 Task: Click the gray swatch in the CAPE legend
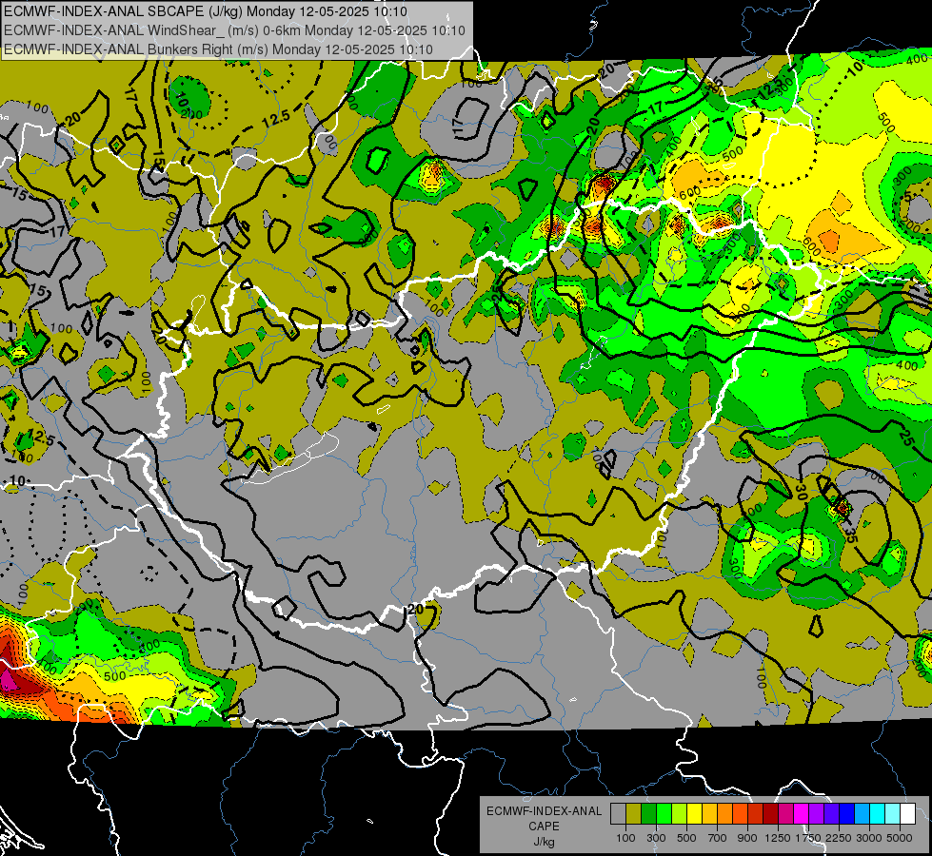[618, 814]
